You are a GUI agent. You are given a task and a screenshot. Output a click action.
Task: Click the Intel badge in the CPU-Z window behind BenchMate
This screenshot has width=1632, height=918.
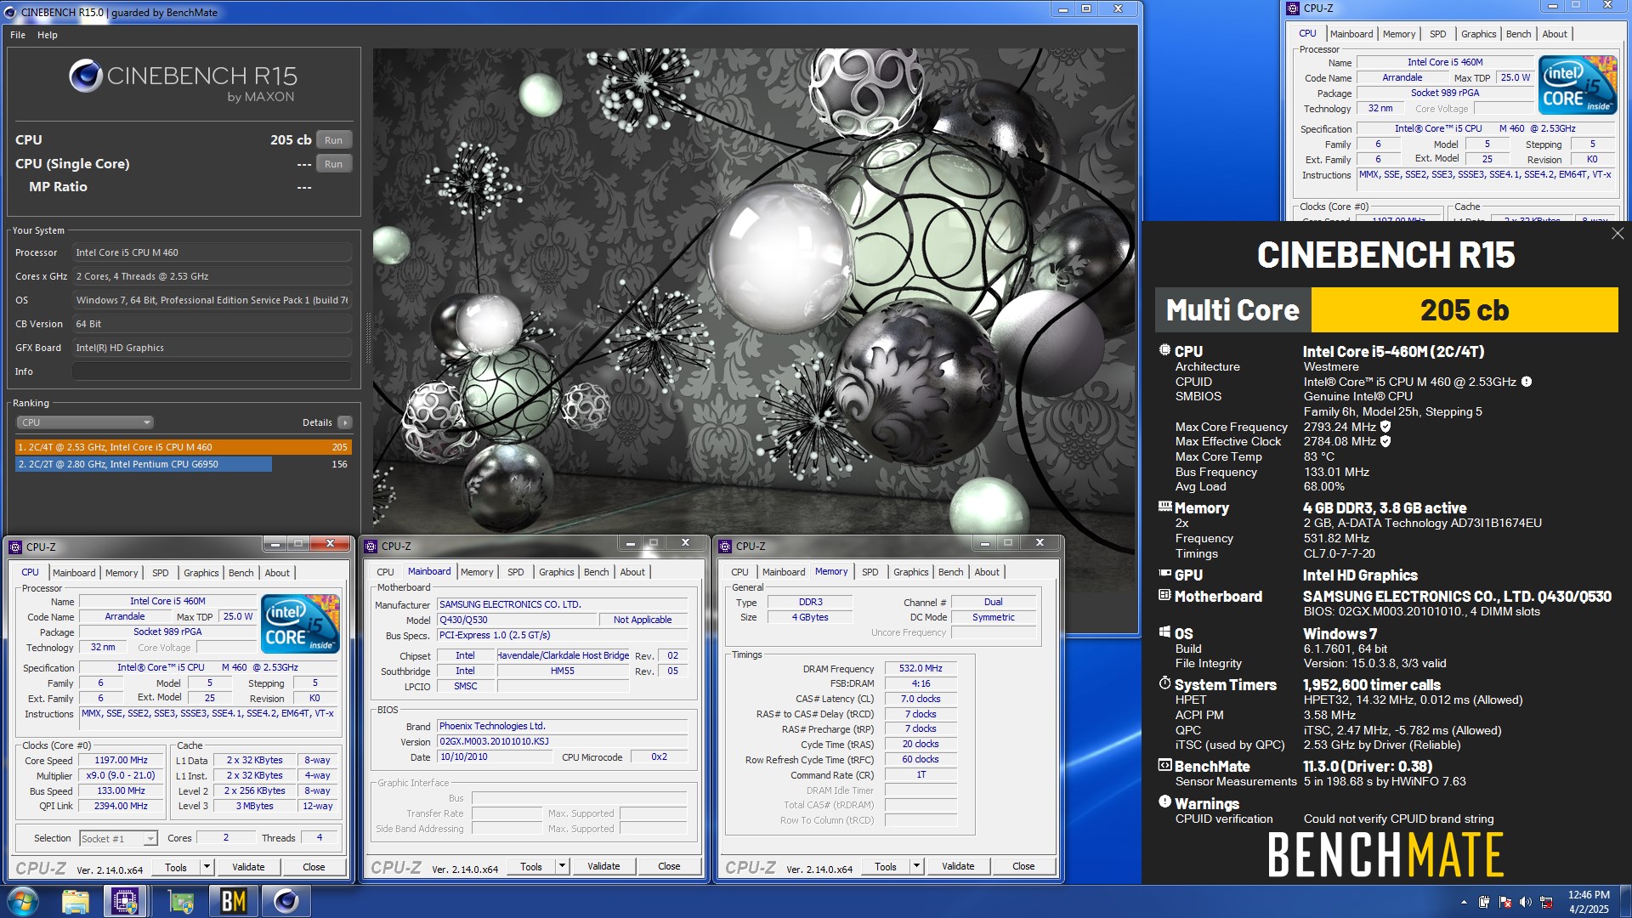pyautogui.click(x=1578, y=84)
